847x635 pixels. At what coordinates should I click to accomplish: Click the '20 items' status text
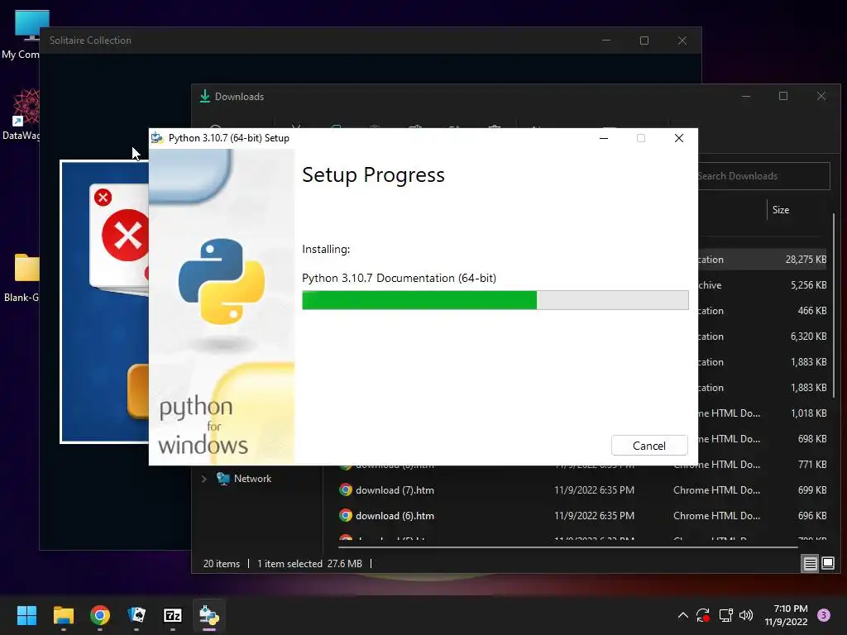click(222, 564)
